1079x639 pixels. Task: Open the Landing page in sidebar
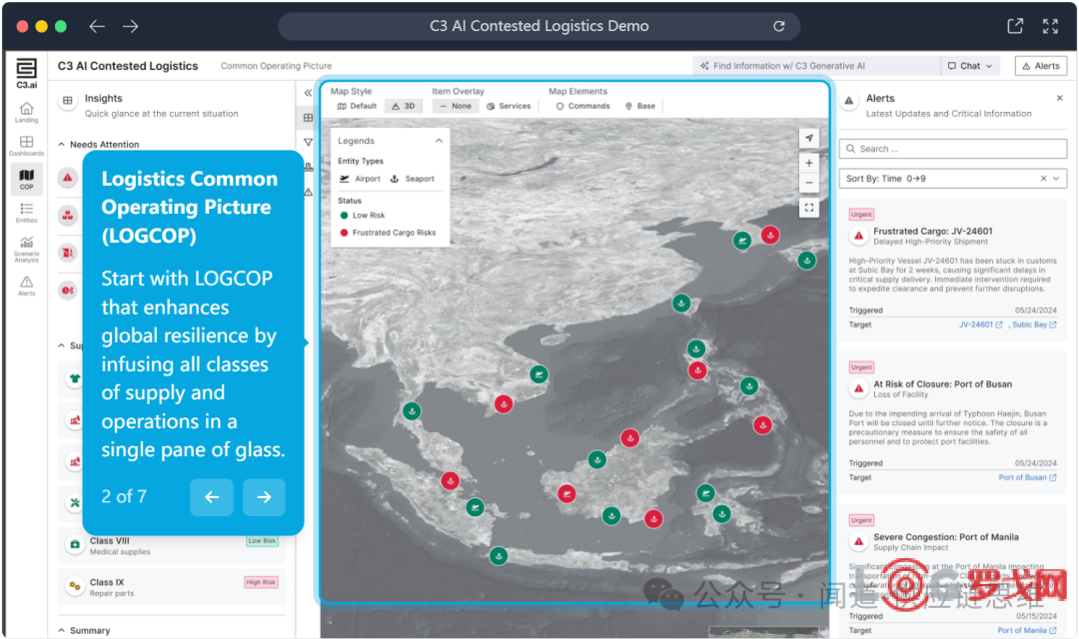(x=26, y=112)
